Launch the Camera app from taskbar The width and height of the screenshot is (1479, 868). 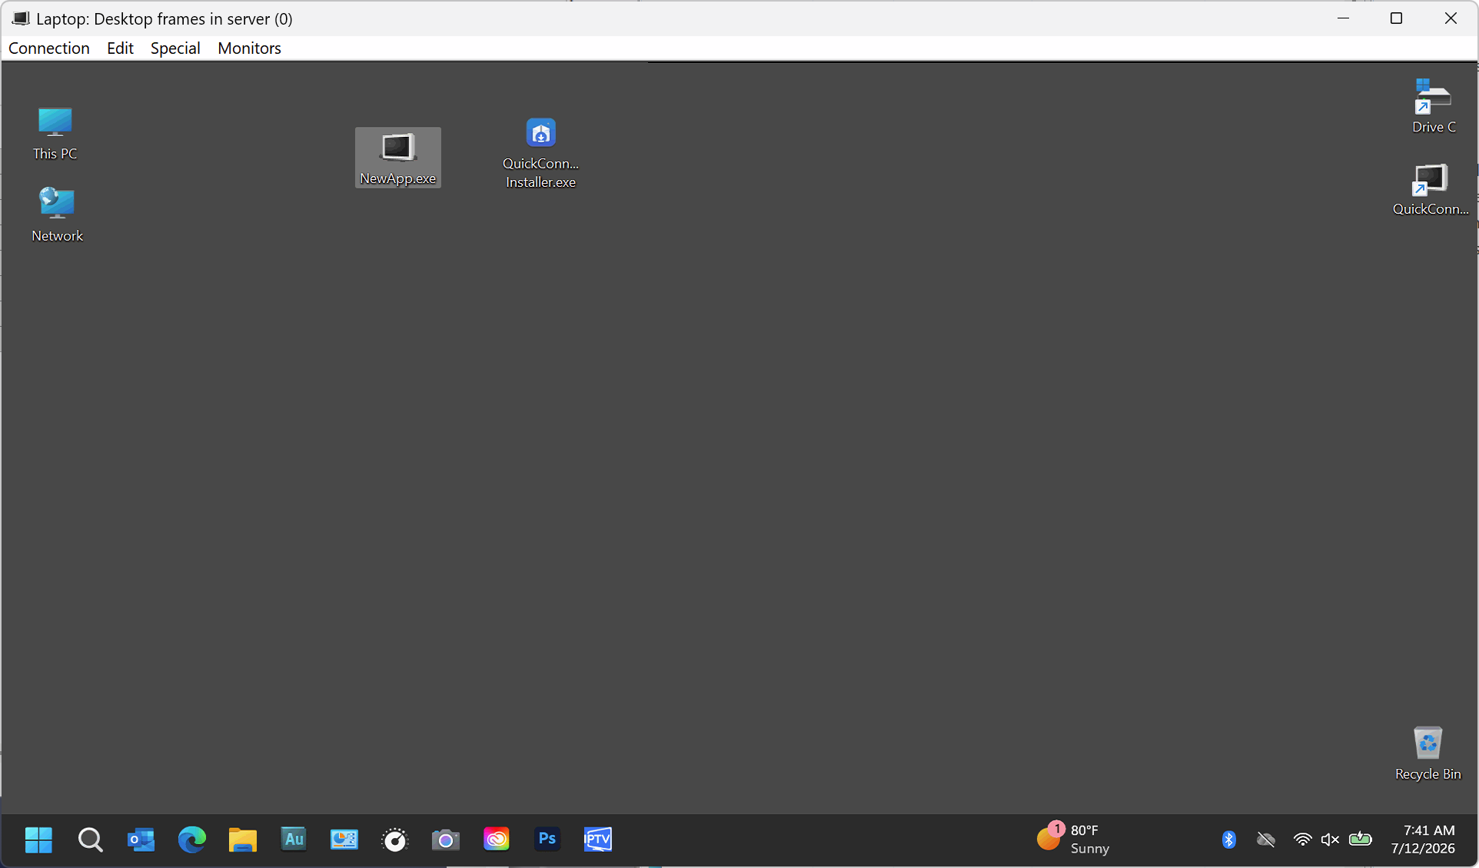click(445, 840)
